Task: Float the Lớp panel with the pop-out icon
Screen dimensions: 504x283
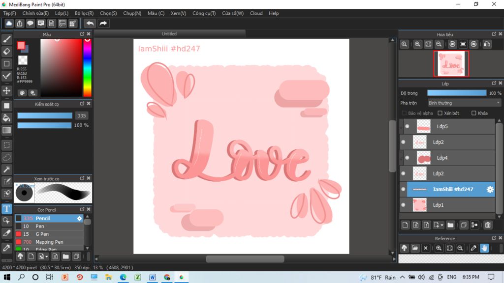Action: (494, 83)
